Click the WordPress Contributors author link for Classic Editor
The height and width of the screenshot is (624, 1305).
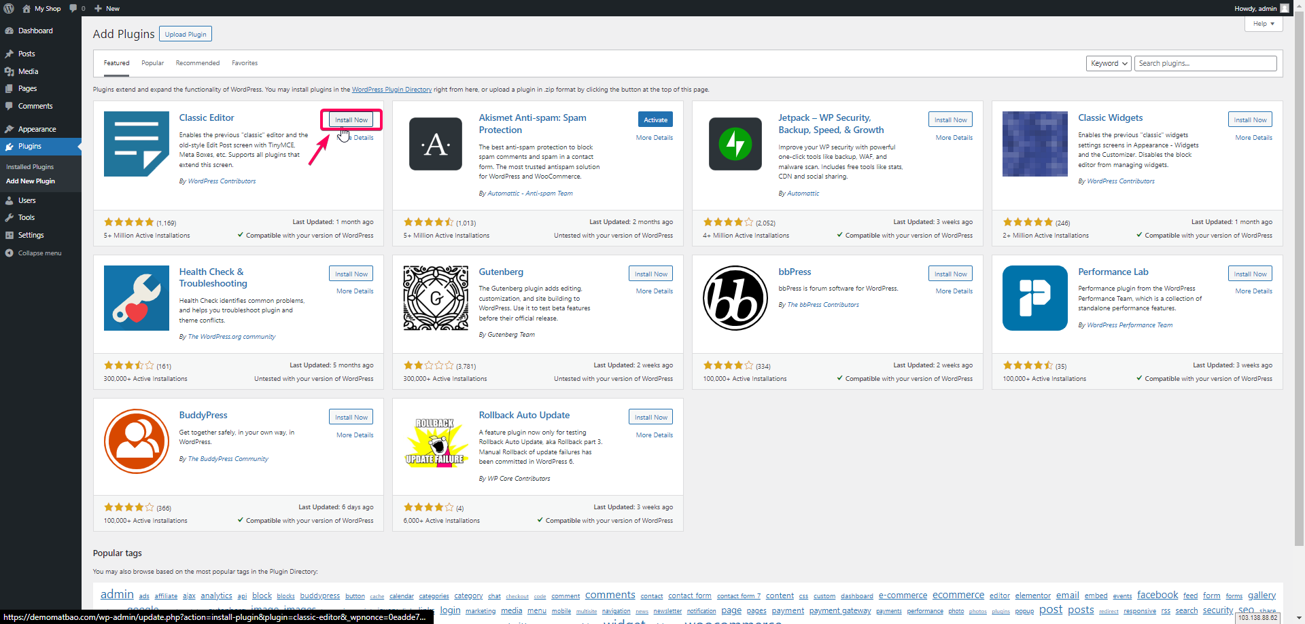(x=222, y=181)
